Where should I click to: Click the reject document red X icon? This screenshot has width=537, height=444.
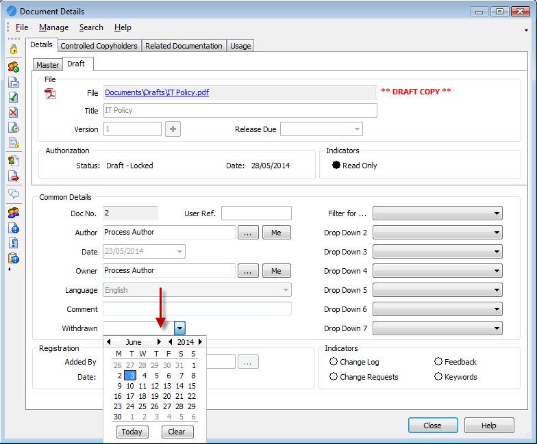pyautogui.click(x=14, y=112)
